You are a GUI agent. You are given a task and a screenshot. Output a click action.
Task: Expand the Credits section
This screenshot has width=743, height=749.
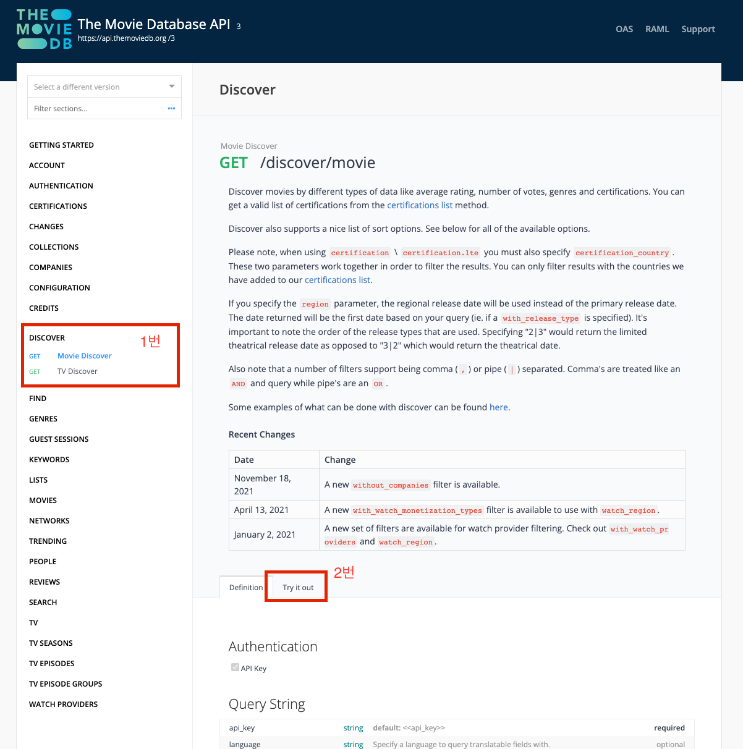coord(44,308)
